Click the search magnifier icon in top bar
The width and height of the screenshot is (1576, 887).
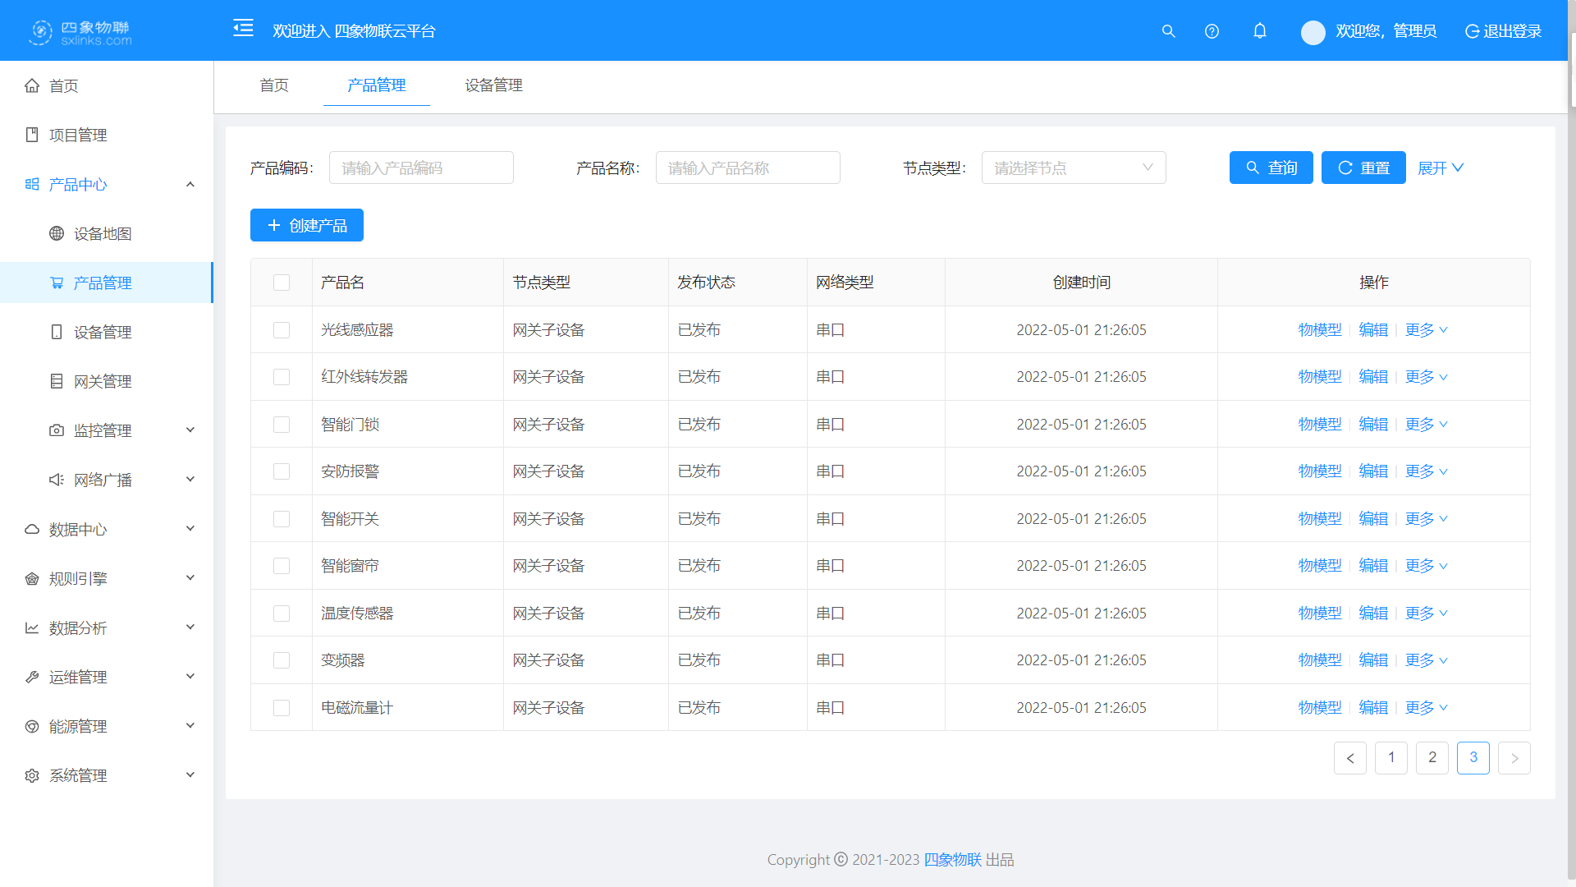(1168, 31)
